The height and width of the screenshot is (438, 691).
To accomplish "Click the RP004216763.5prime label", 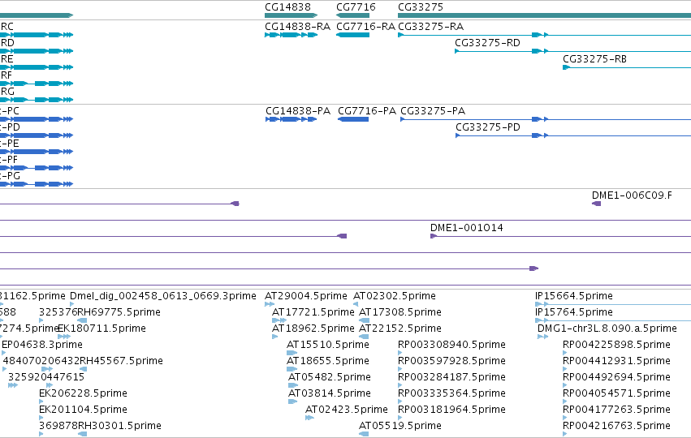I will click(x=616, y=426).
